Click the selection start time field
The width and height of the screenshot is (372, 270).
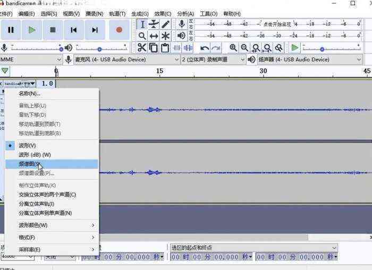[211, 257]
